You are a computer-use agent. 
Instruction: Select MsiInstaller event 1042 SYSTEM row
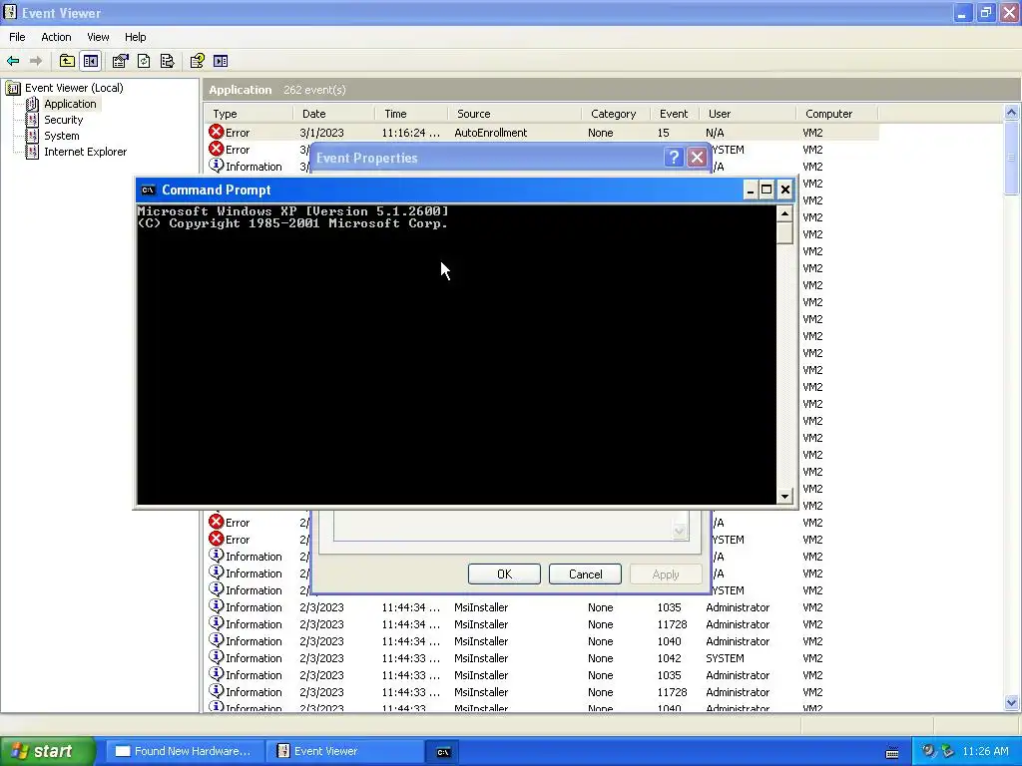pos(542,658)
